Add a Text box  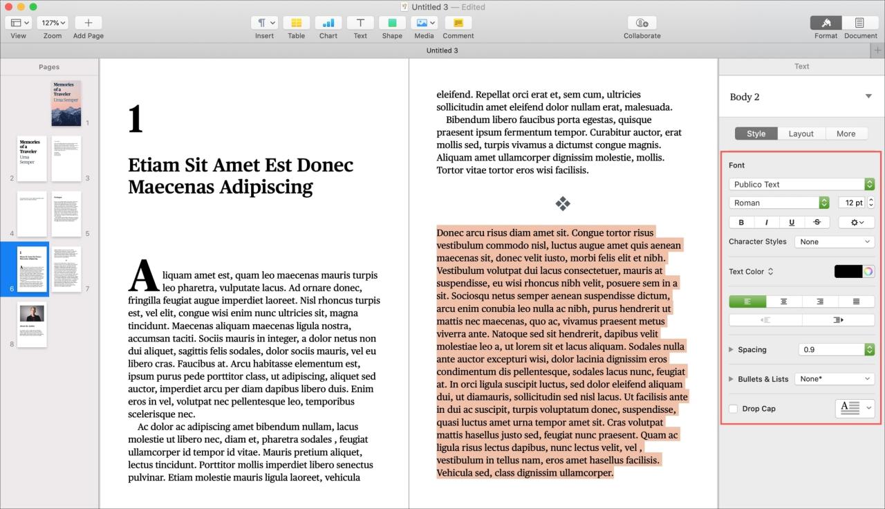360,23
